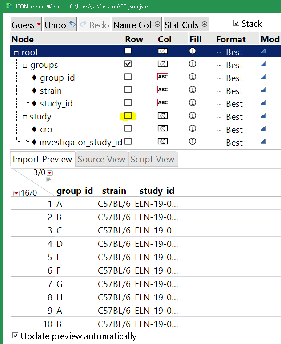Viewport: 281px width, 344px height.
Task: Click the Fill icon for study_id row
Action: (x=193, y=103)
